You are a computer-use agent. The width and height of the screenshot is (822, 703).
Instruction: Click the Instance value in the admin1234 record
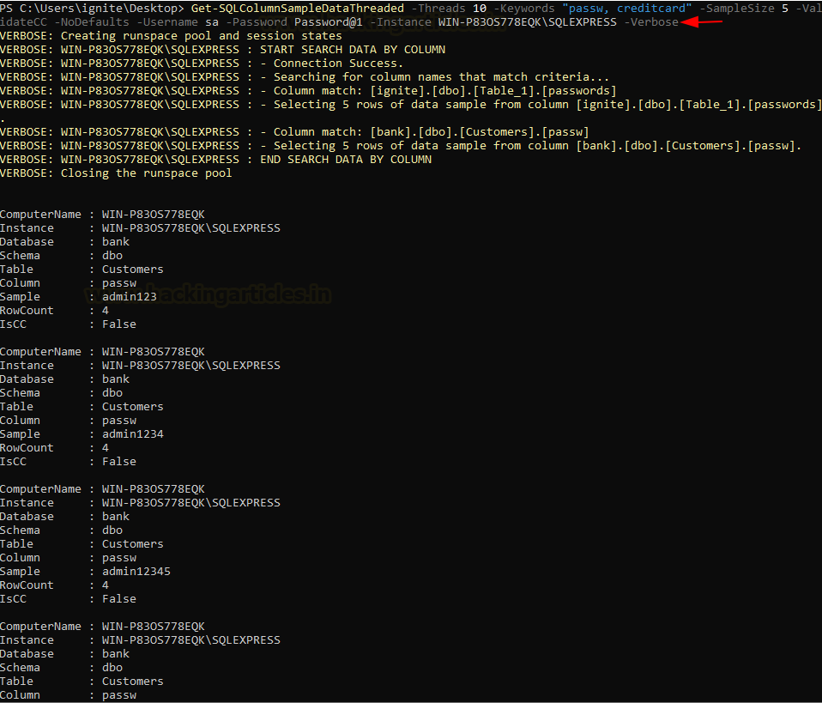tap(191, 365)
